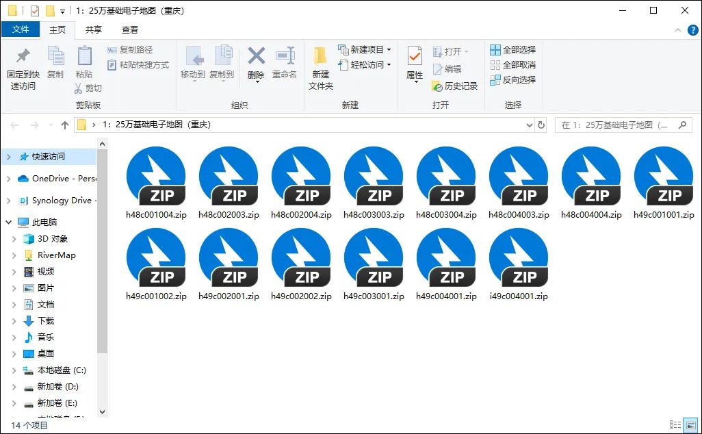Image resolution: width=702 pixels, height=434 pixels.
Task: Select file h48c003004.zip
Action: 446,183
